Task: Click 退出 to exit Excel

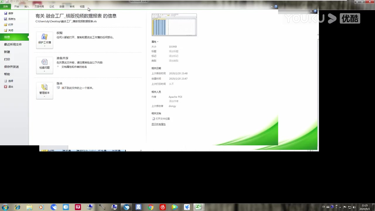Action: coord(9,86)
